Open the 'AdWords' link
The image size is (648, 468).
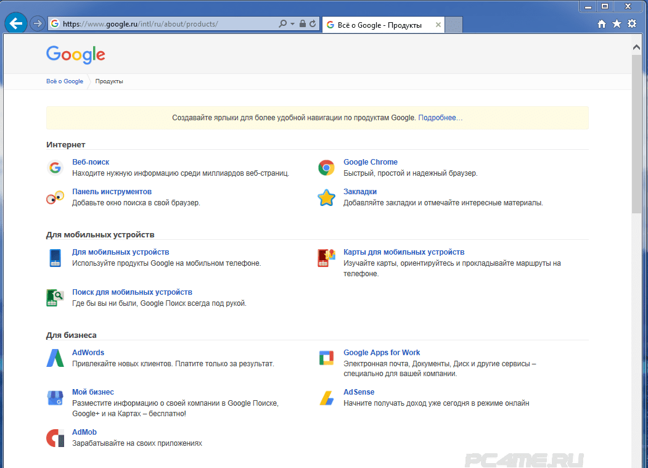pyautogui.click(x=88, y=353)
